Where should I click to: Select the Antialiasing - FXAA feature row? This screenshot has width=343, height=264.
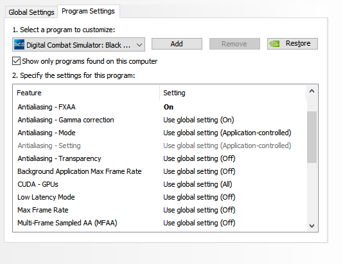pyautogui.click(x=46, y=107)
